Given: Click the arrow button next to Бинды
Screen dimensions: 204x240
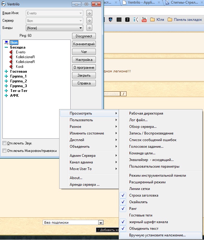Looking at the screenshot, I should (x=89, y=28).
